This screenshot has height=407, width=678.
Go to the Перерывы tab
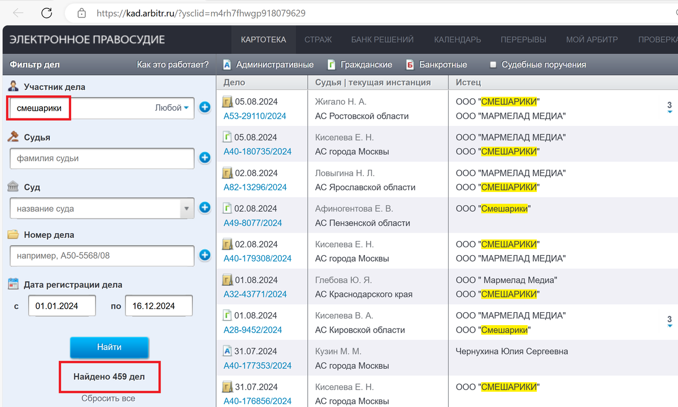click(523, 40)
